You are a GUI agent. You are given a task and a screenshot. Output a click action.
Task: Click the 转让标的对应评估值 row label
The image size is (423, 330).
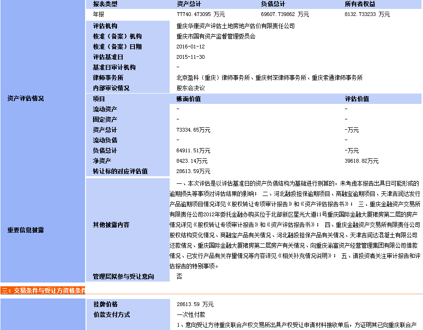pyautogui.click(x=120, y=172)
